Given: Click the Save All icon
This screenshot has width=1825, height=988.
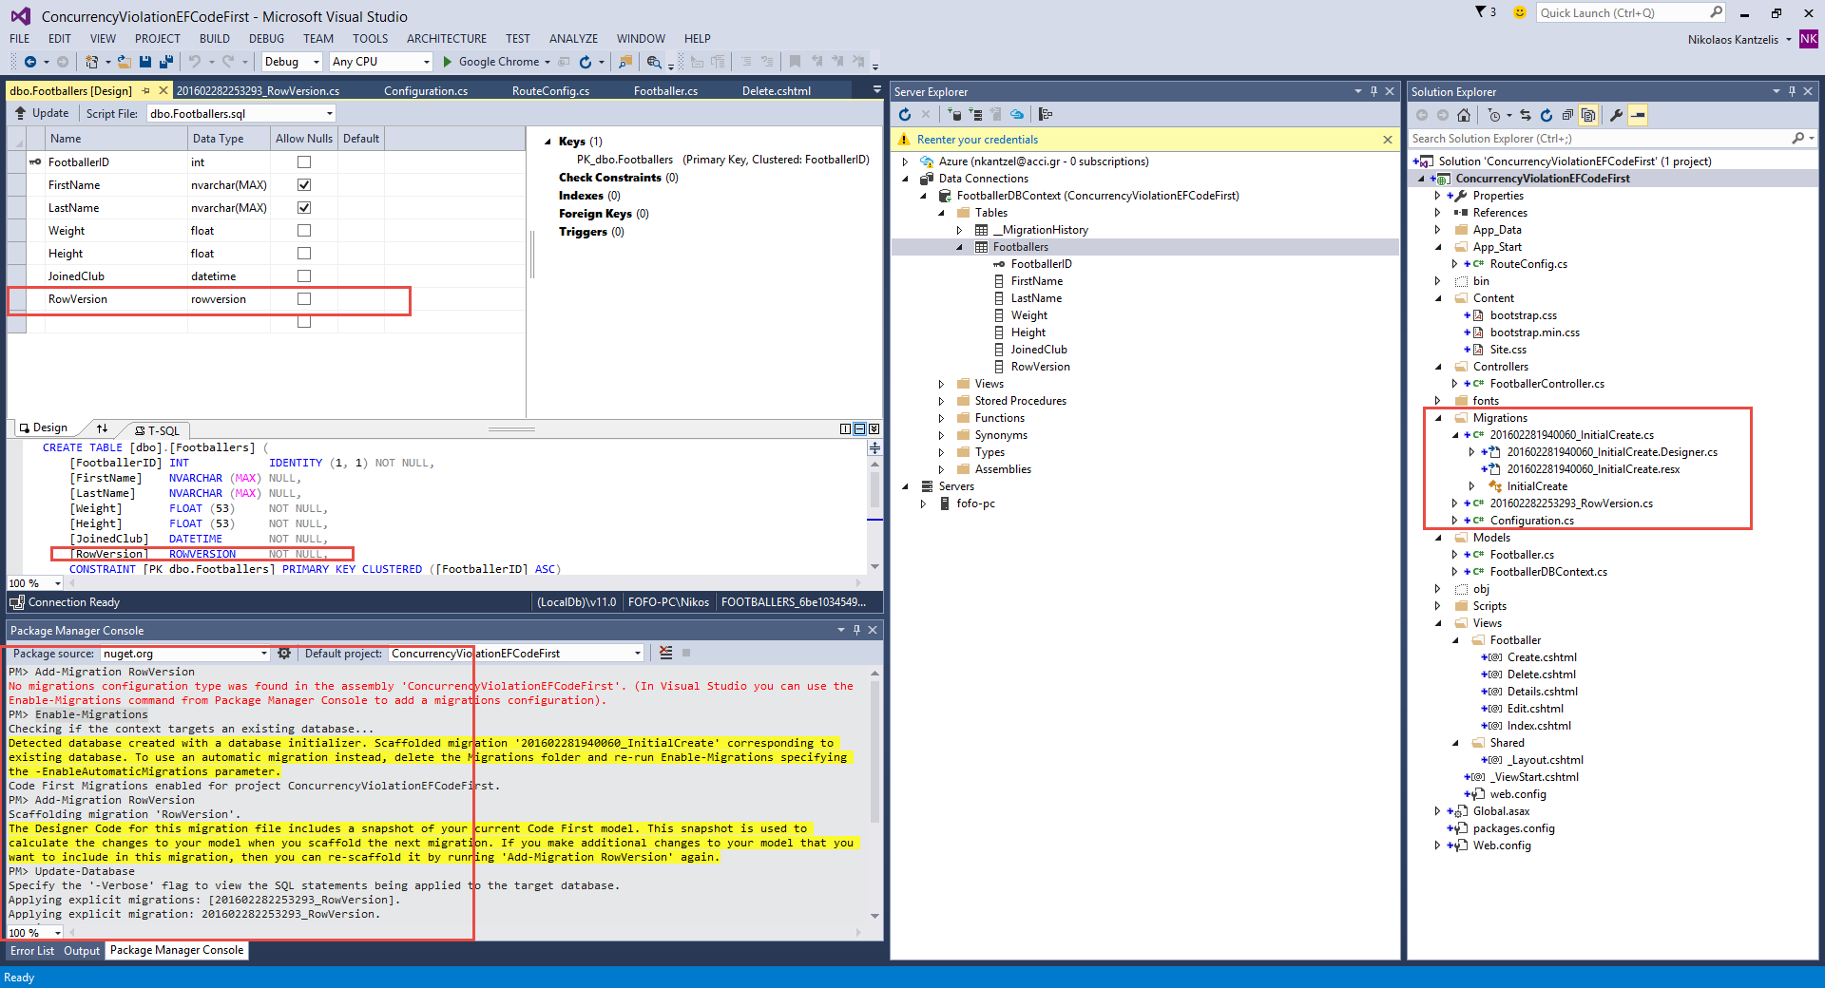Looking at the screenshot, I should click(166, 62).
